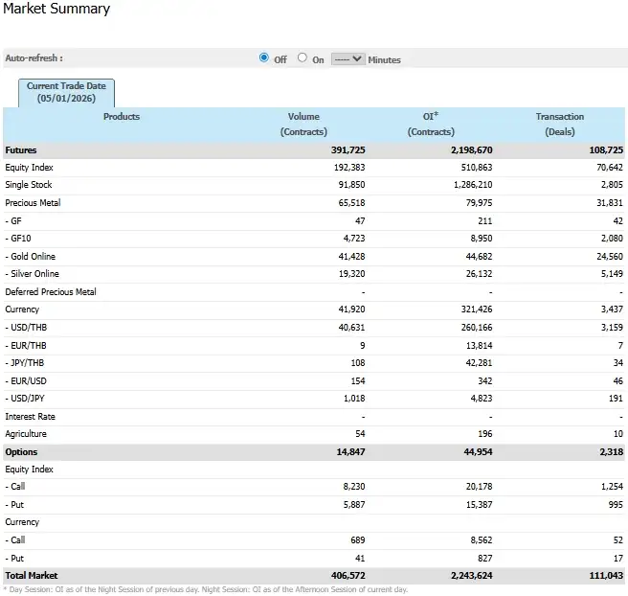Select the GF10 product row label

(x=19, y=239)
